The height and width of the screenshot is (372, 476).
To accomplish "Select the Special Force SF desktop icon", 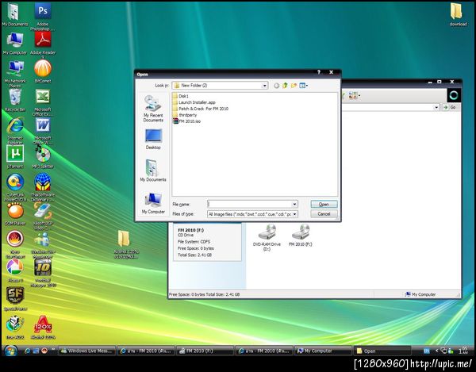I will [15, 299].
